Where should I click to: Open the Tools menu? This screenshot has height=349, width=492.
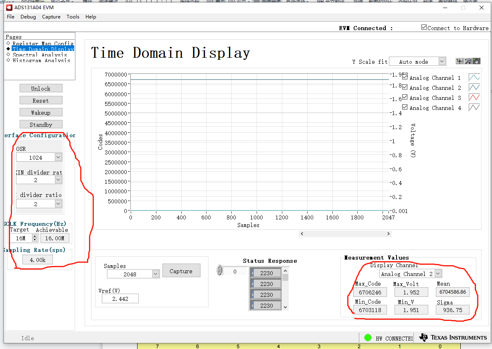[73, 16]
